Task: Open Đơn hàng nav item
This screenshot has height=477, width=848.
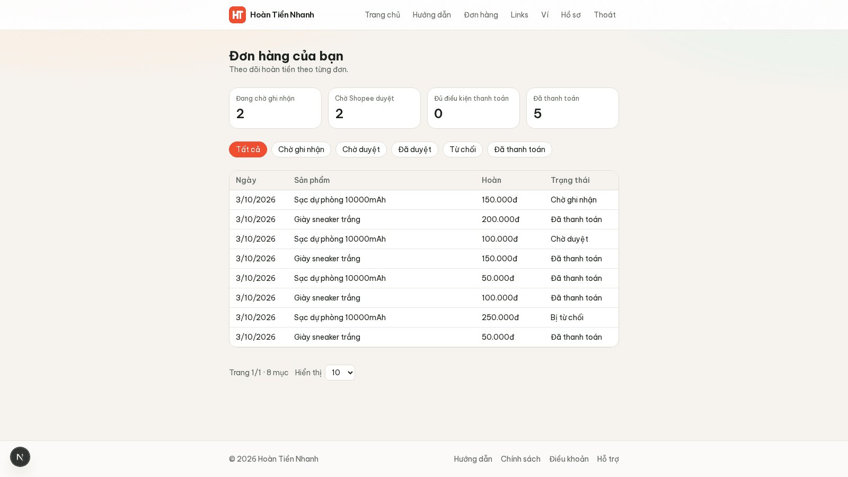Action: (x=481, y=15)
